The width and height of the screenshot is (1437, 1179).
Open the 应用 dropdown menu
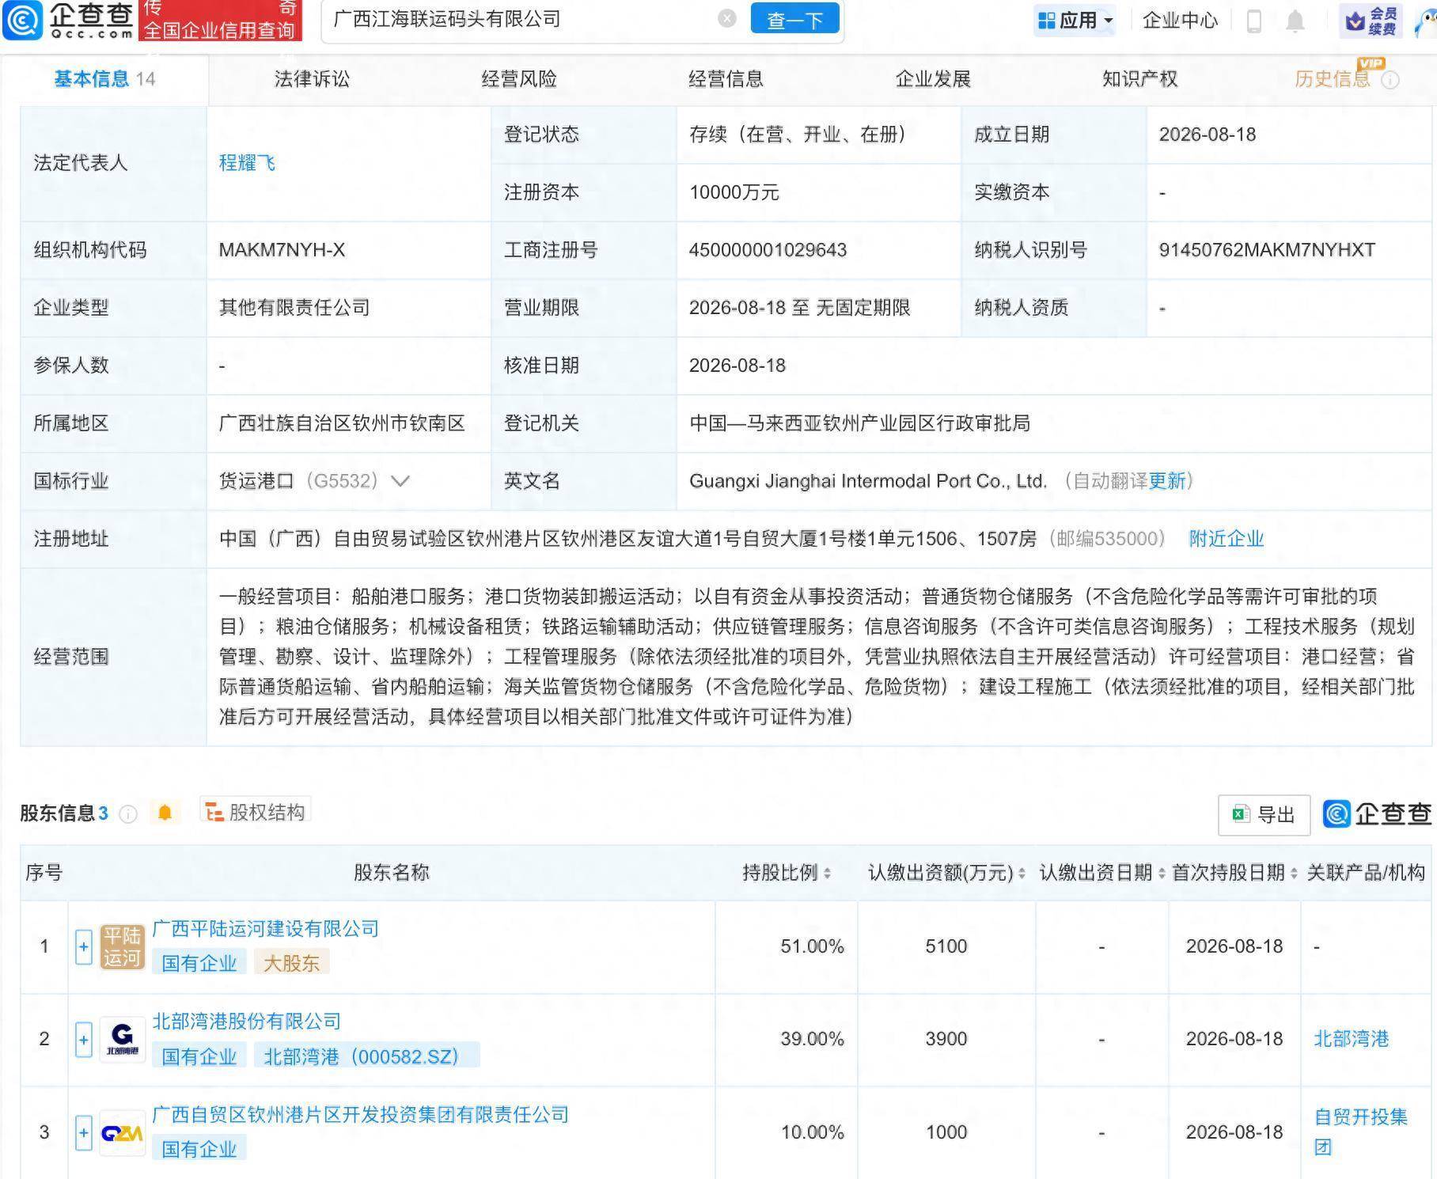(1075, 21)
